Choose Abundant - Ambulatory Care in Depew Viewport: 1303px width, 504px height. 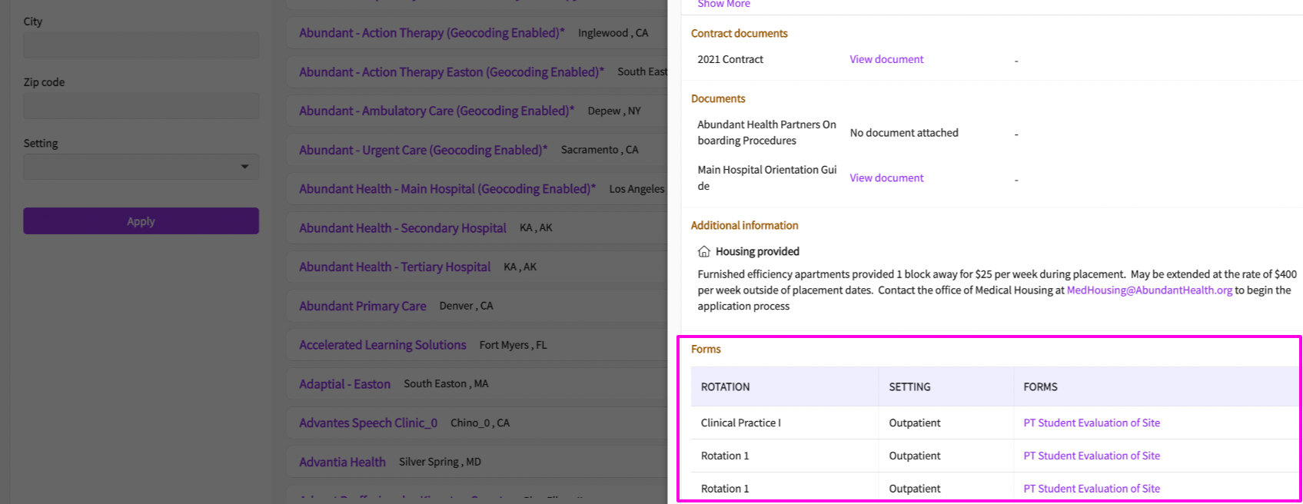(x=436, y=111)
